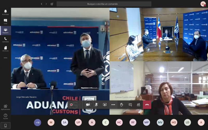Share screen using the share tray icon

pyautogui.click(x=105, y=105)
